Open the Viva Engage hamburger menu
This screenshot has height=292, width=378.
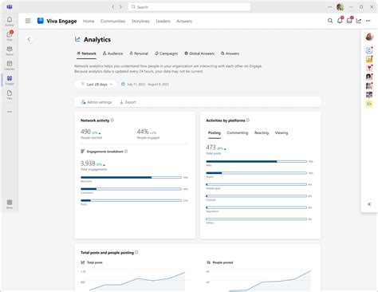point(28,21)
